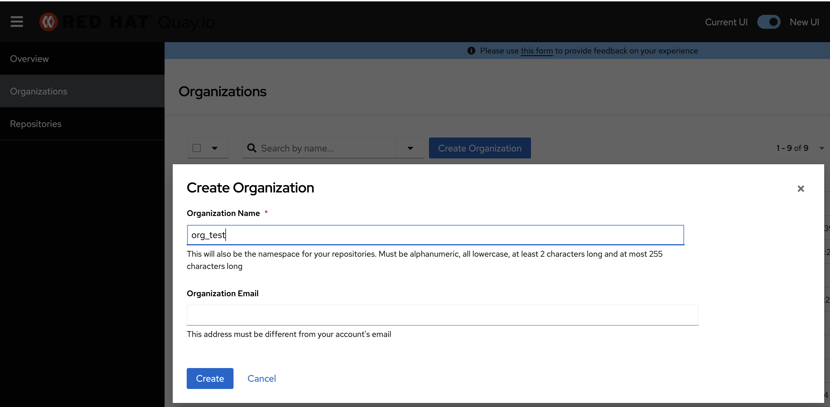830x407 pixels.
Task: Open the search filter dropdown
Action: 410,148
